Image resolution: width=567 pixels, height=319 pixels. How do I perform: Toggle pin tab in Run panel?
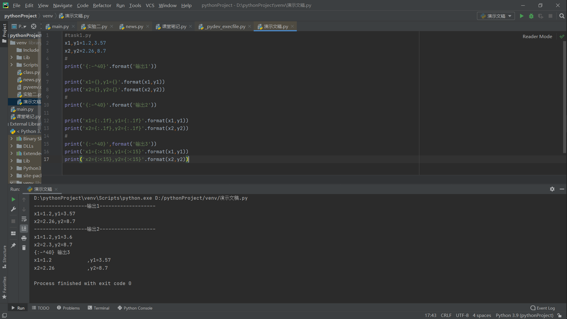pos(13,245)
